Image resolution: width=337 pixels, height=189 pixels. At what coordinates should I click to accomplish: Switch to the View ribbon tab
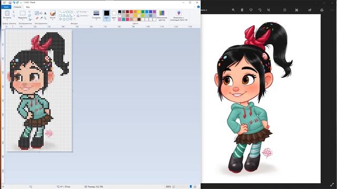pos(28,7)
